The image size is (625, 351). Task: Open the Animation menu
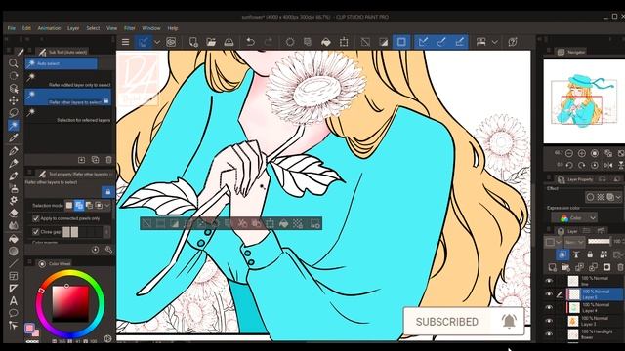point(49,28)
